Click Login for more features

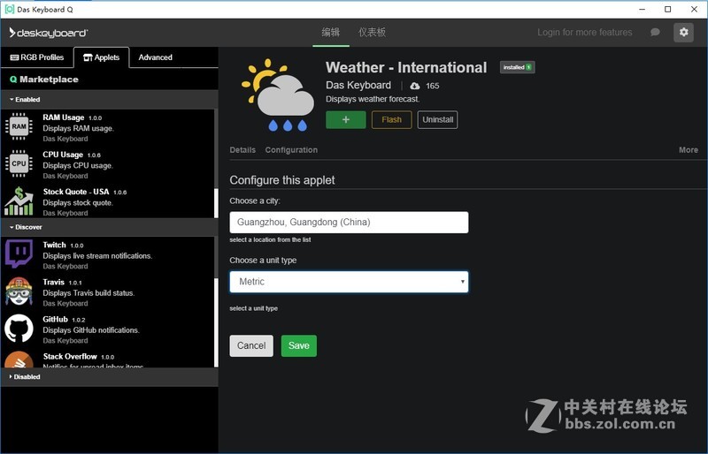click(585, 33)
